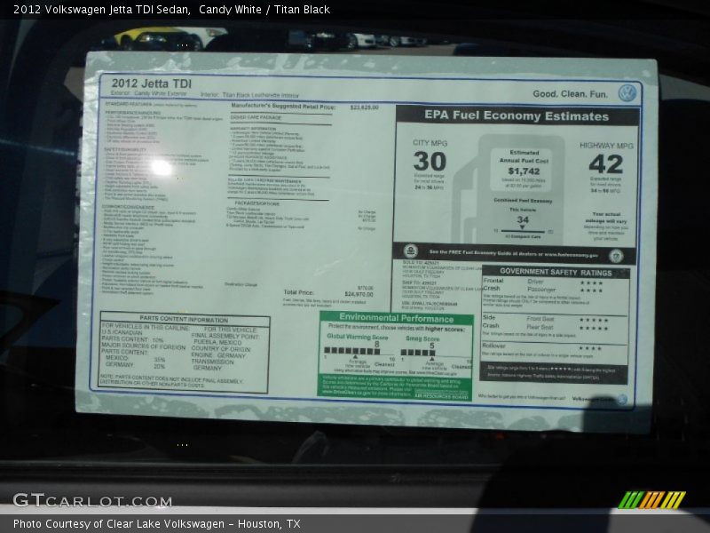This screenshot has width=710, height=533.
Task: Click the Smog Score bar
Action: (x=417, y=352)
